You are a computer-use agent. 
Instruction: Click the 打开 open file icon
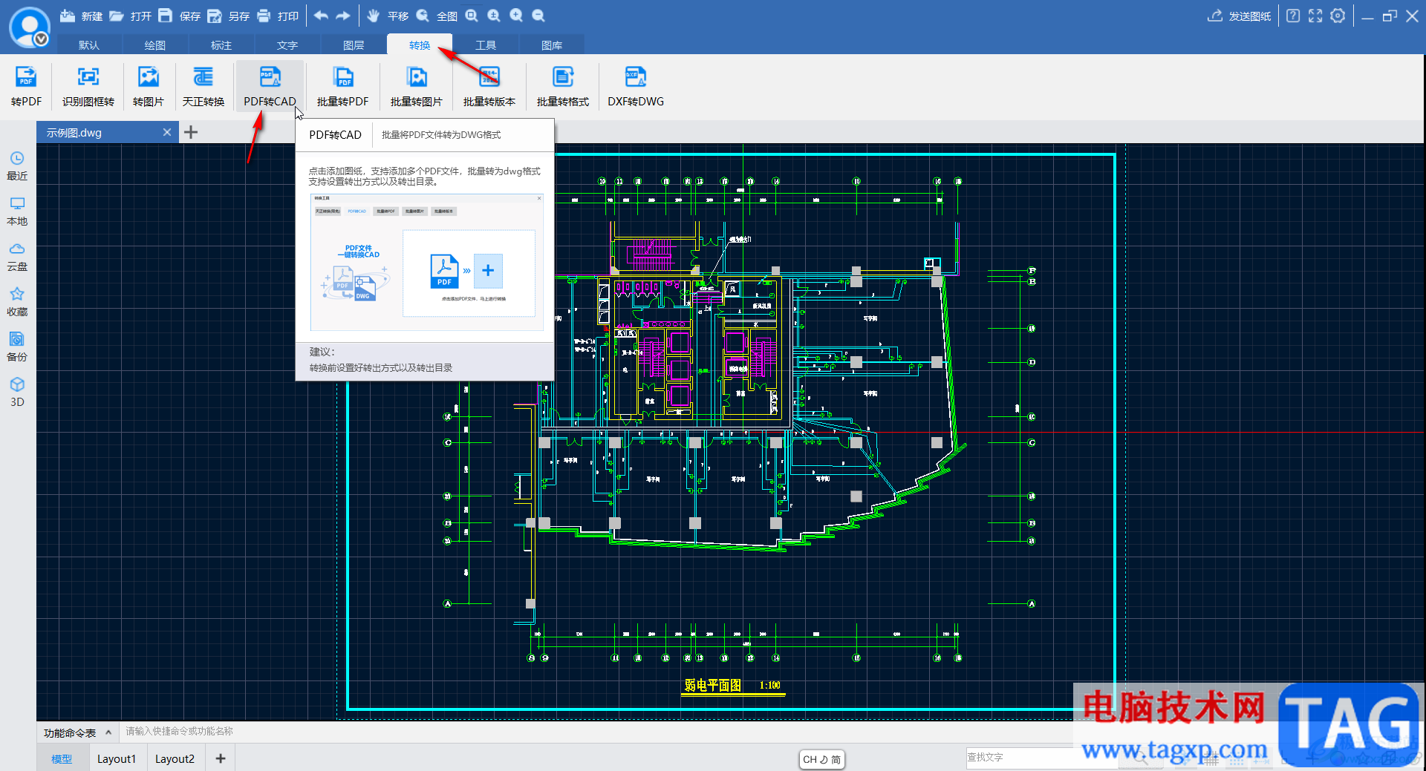click(117, 16)
